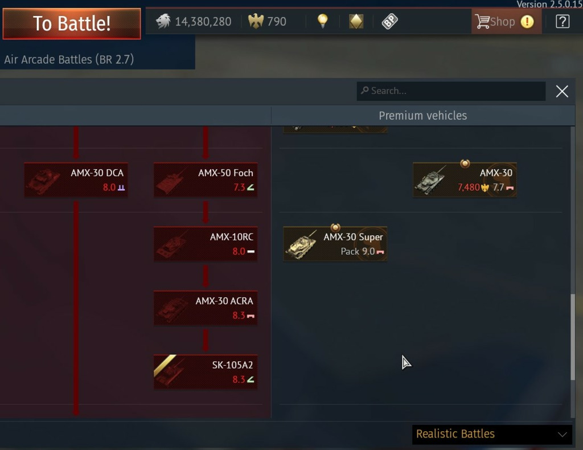Select the AMX-30 DCA vehicle

tap(76, 180)
